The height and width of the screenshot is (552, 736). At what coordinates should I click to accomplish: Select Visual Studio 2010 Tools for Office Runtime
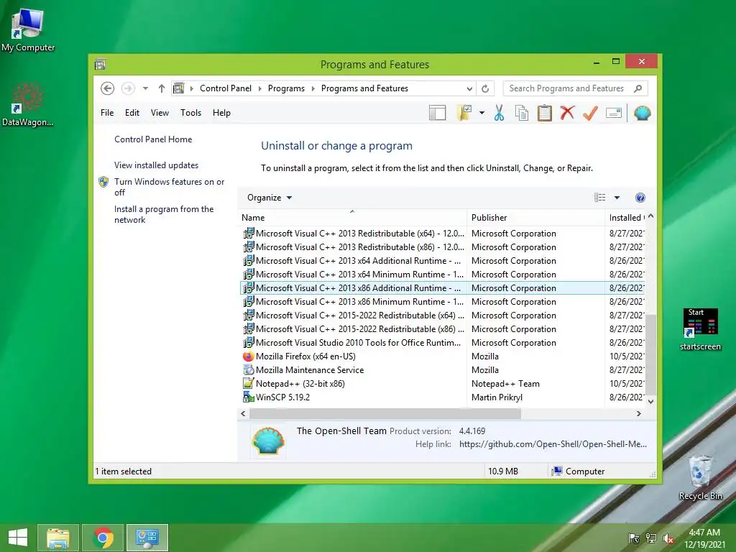click(x=442, y=342)
